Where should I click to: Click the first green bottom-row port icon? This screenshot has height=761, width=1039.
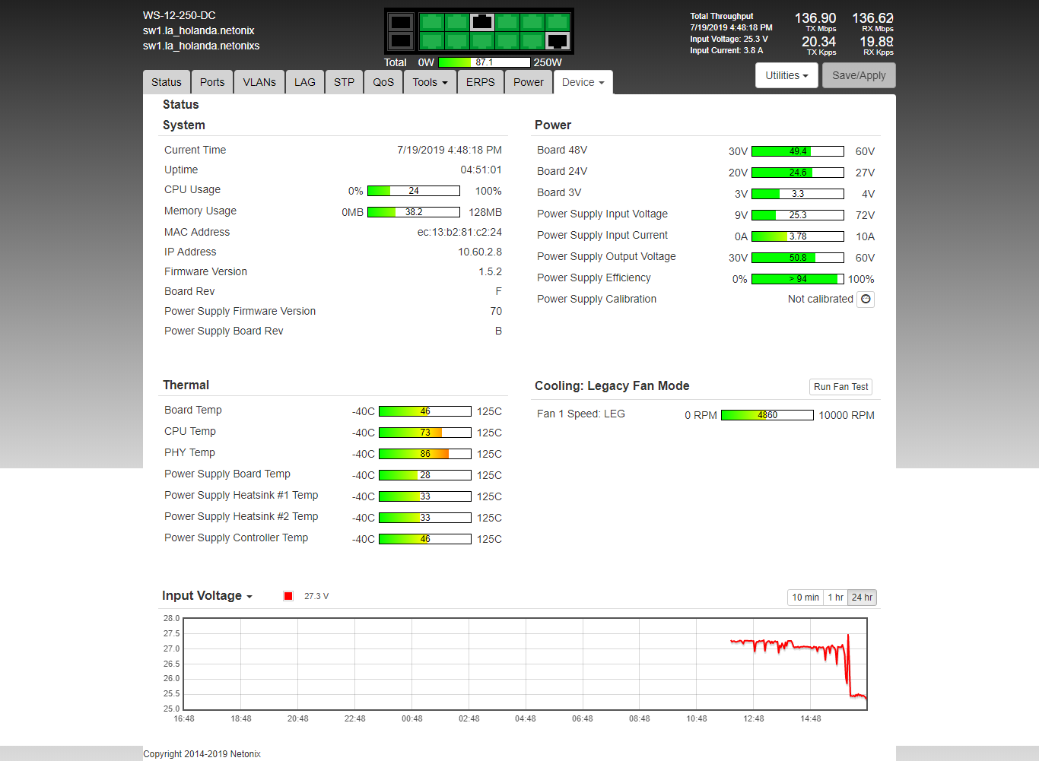[x=432, y=41]
